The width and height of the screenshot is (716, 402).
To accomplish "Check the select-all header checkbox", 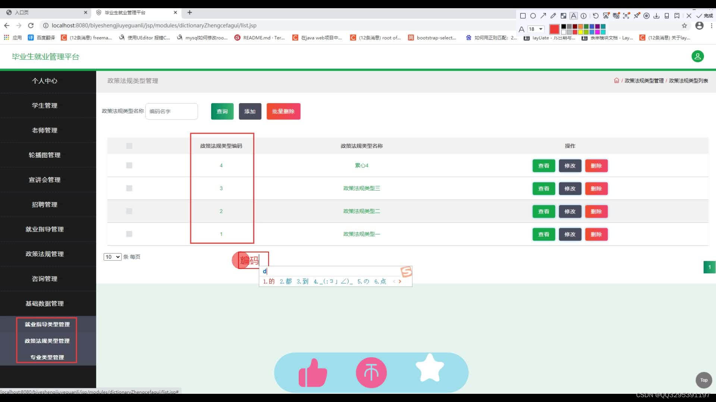I will coord(129,146).
